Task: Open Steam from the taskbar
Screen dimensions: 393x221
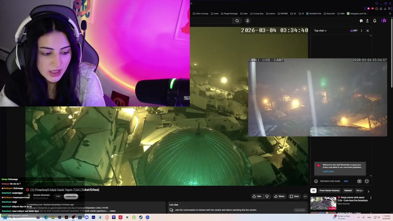Action: (x=141, y=217)
